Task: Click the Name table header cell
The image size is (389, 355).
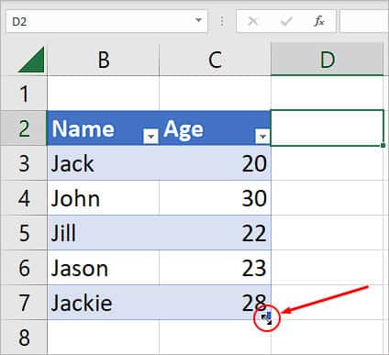Action: coord(104,128)
